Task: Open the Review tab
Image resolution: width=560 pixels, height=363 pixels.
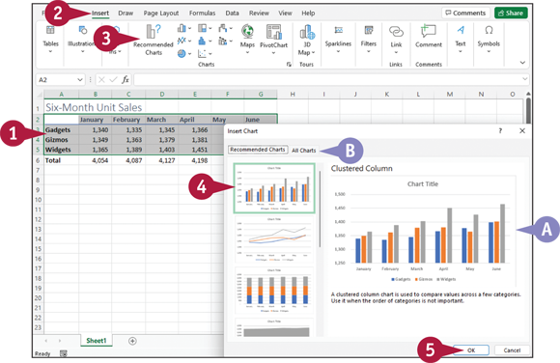Action: (x=259, y=14)
